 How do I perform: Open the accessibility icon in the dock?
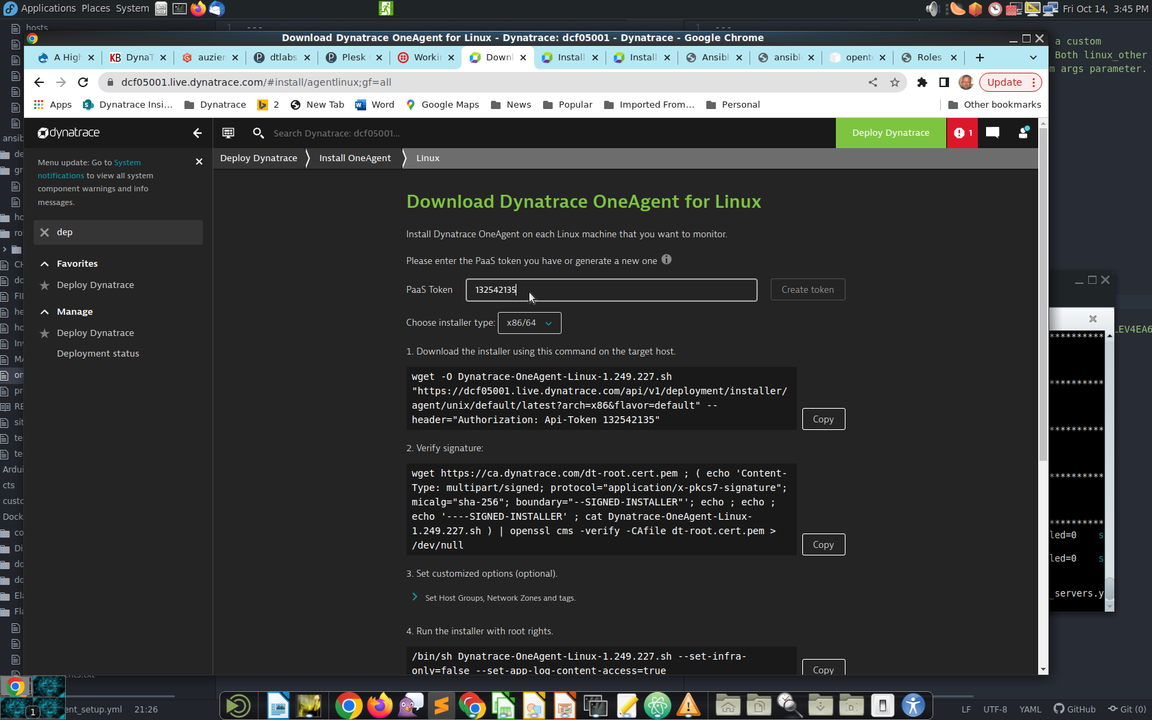click(913, 706)
